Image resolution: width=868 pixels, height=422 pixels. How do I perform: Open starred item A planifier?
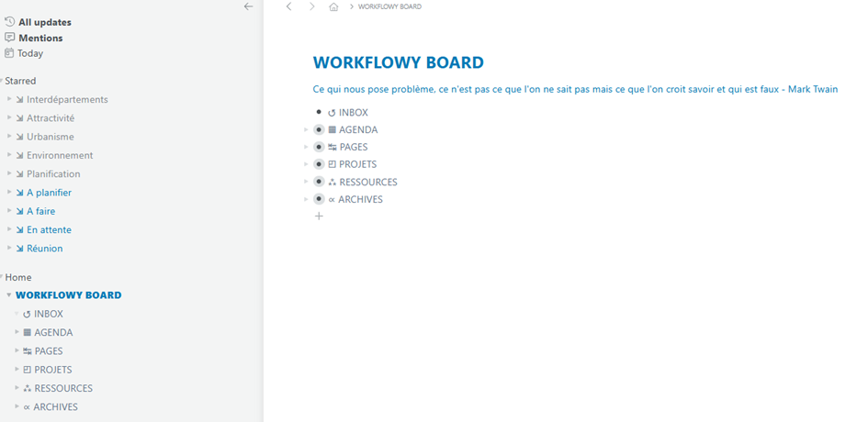(x=49, y=193)
